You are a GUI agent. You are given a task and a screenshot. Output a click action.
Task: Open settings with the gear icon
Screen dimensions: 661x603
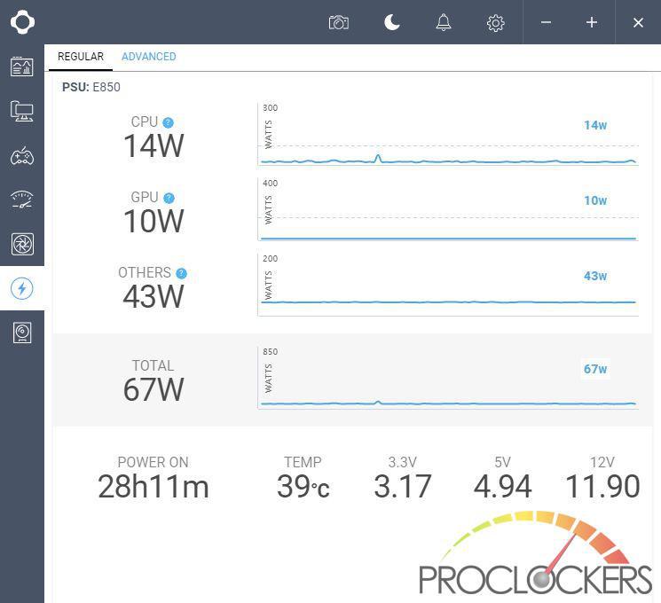(x=495, y=23)
